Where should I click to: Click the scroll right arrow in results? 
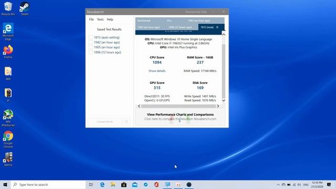218,106
